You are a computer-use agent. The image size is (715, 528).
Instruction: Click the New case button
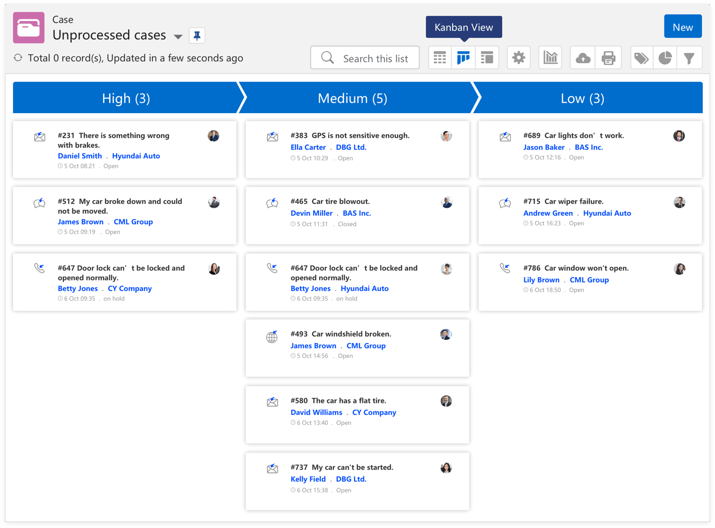click(682, 27)
